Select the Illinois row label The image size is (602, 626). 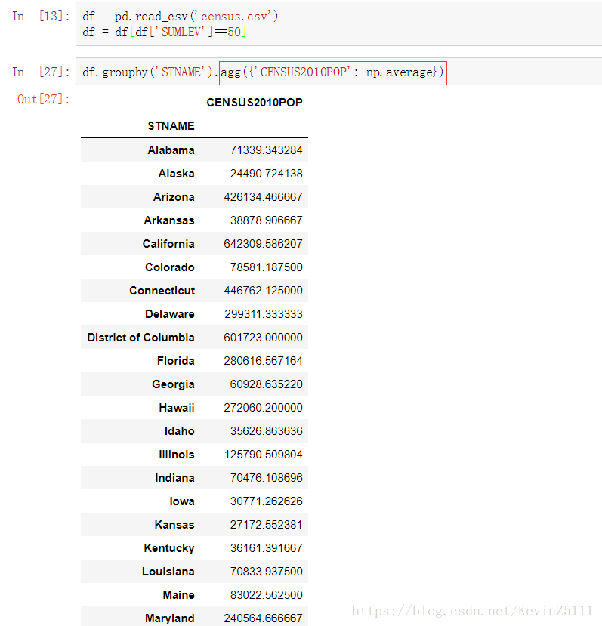coord(177,455)
